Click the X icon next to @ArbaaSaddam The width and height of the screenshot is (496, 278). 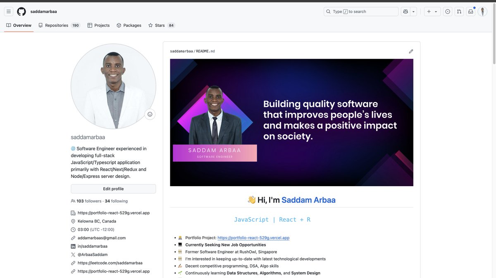(73, 254)
